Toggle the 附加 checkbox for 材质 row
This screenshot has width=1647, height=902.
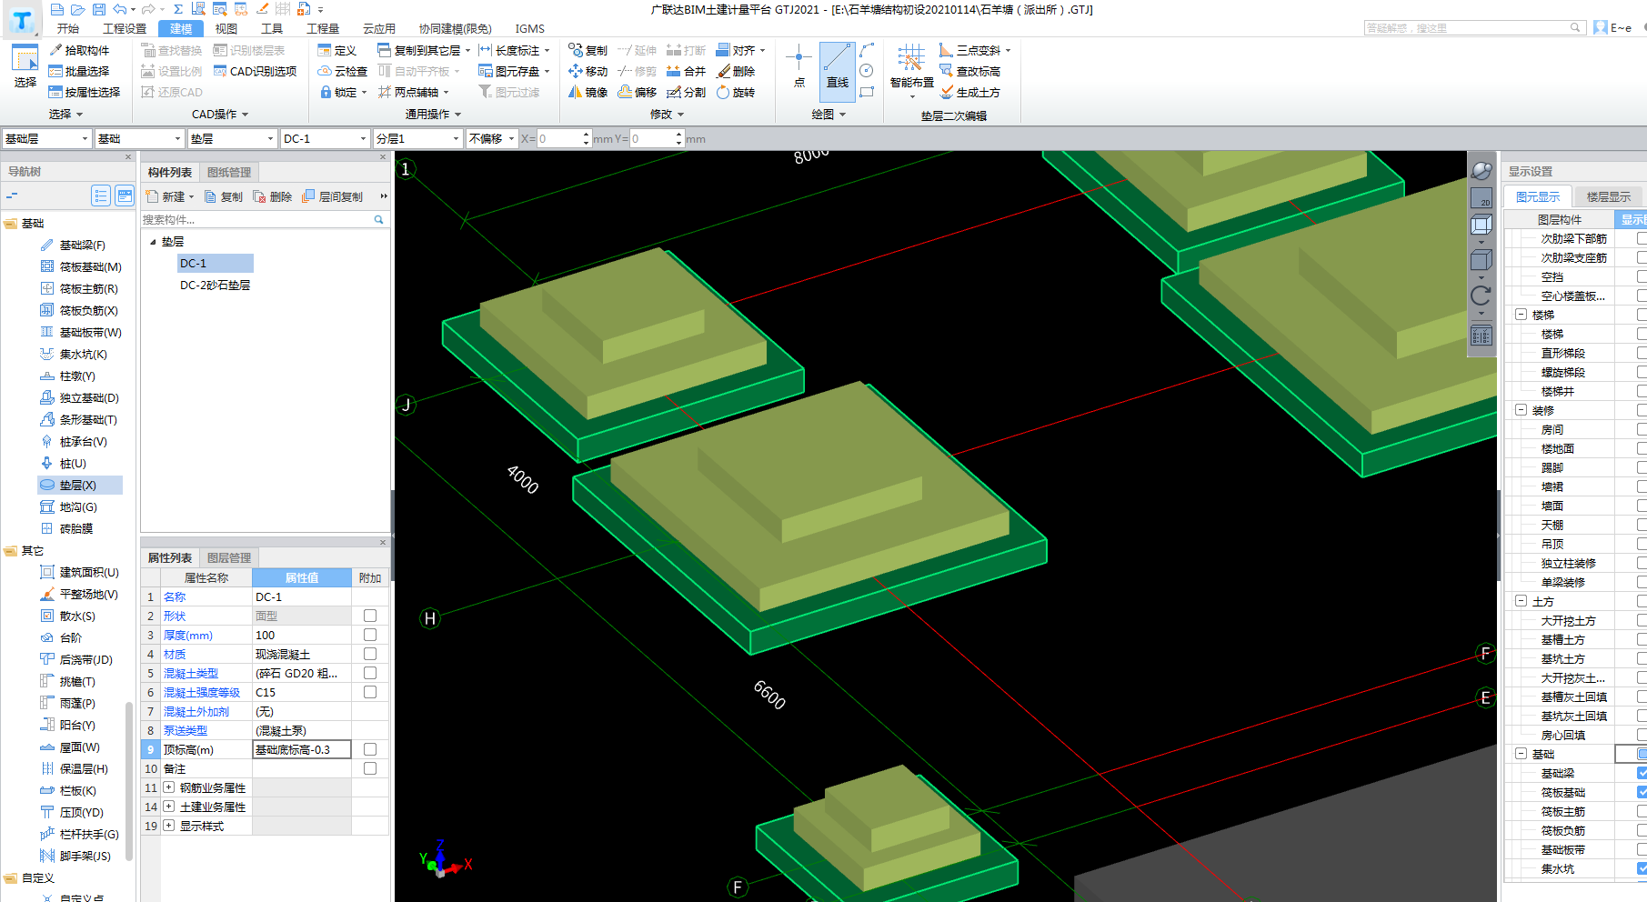[x=370, y=654]
